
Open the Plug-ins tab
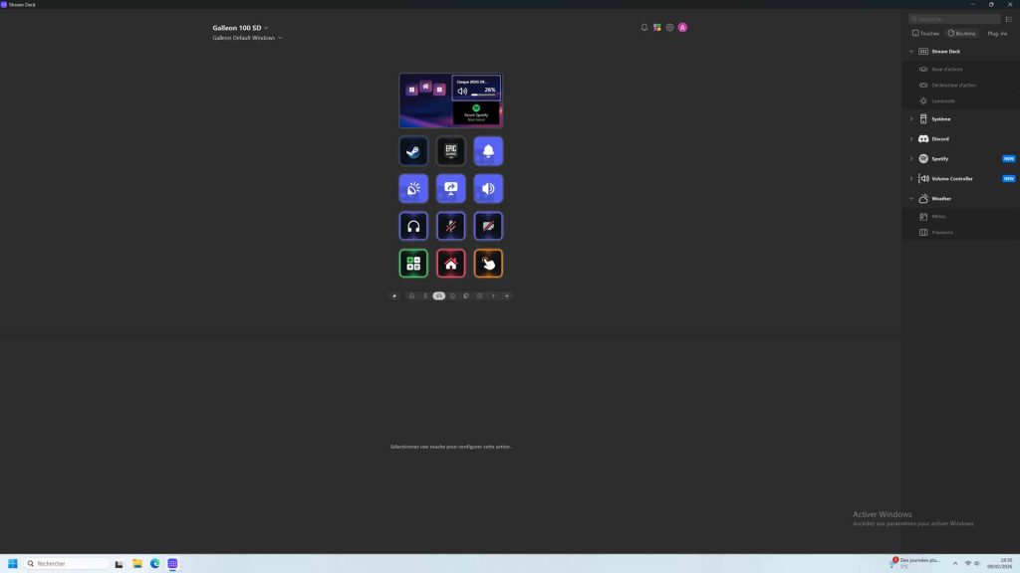(x=995, y=33)
